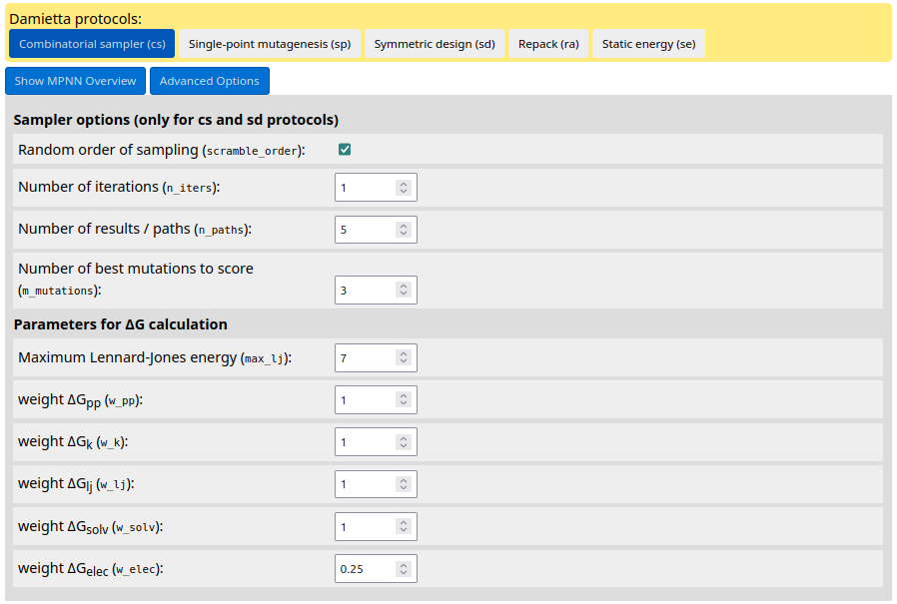Click the Maximum Lennard-Jones energy field

coord(366,357)
